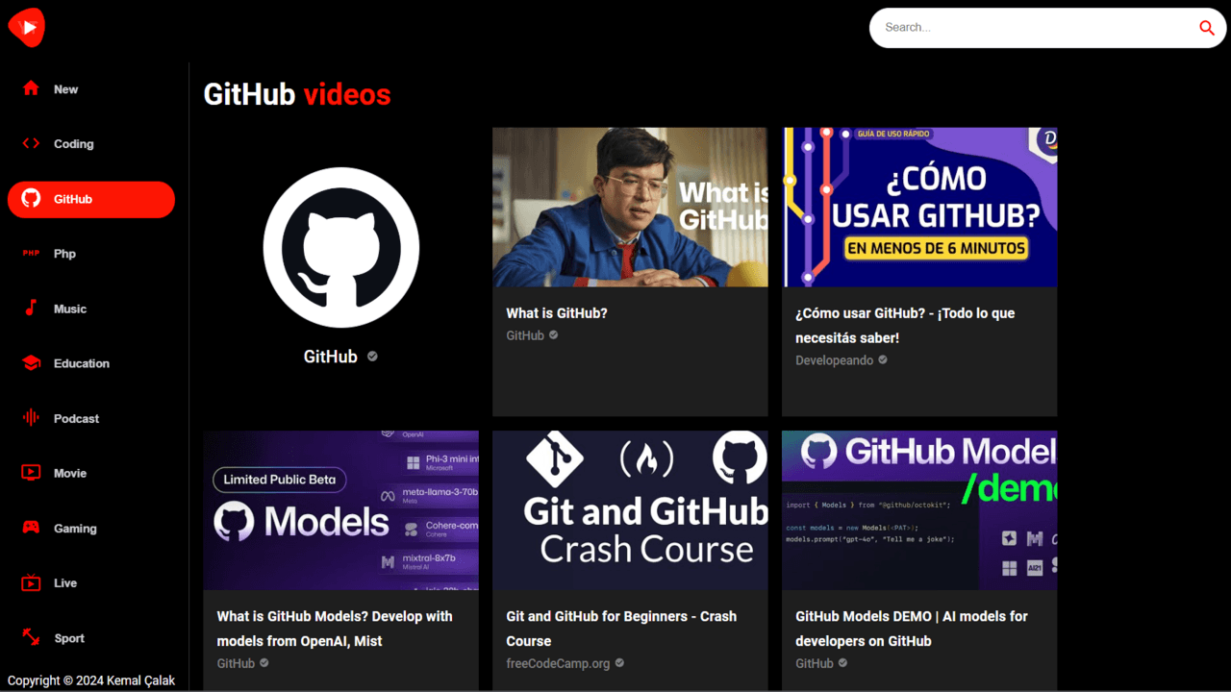Viewport: 1231px width, 692px height.
Task: Click '¿Cómo usar GitHub?' video title
Action: [x=905, y=325]
